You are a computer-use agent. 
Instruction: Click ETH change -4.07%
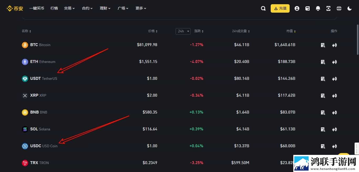(197, 62)
